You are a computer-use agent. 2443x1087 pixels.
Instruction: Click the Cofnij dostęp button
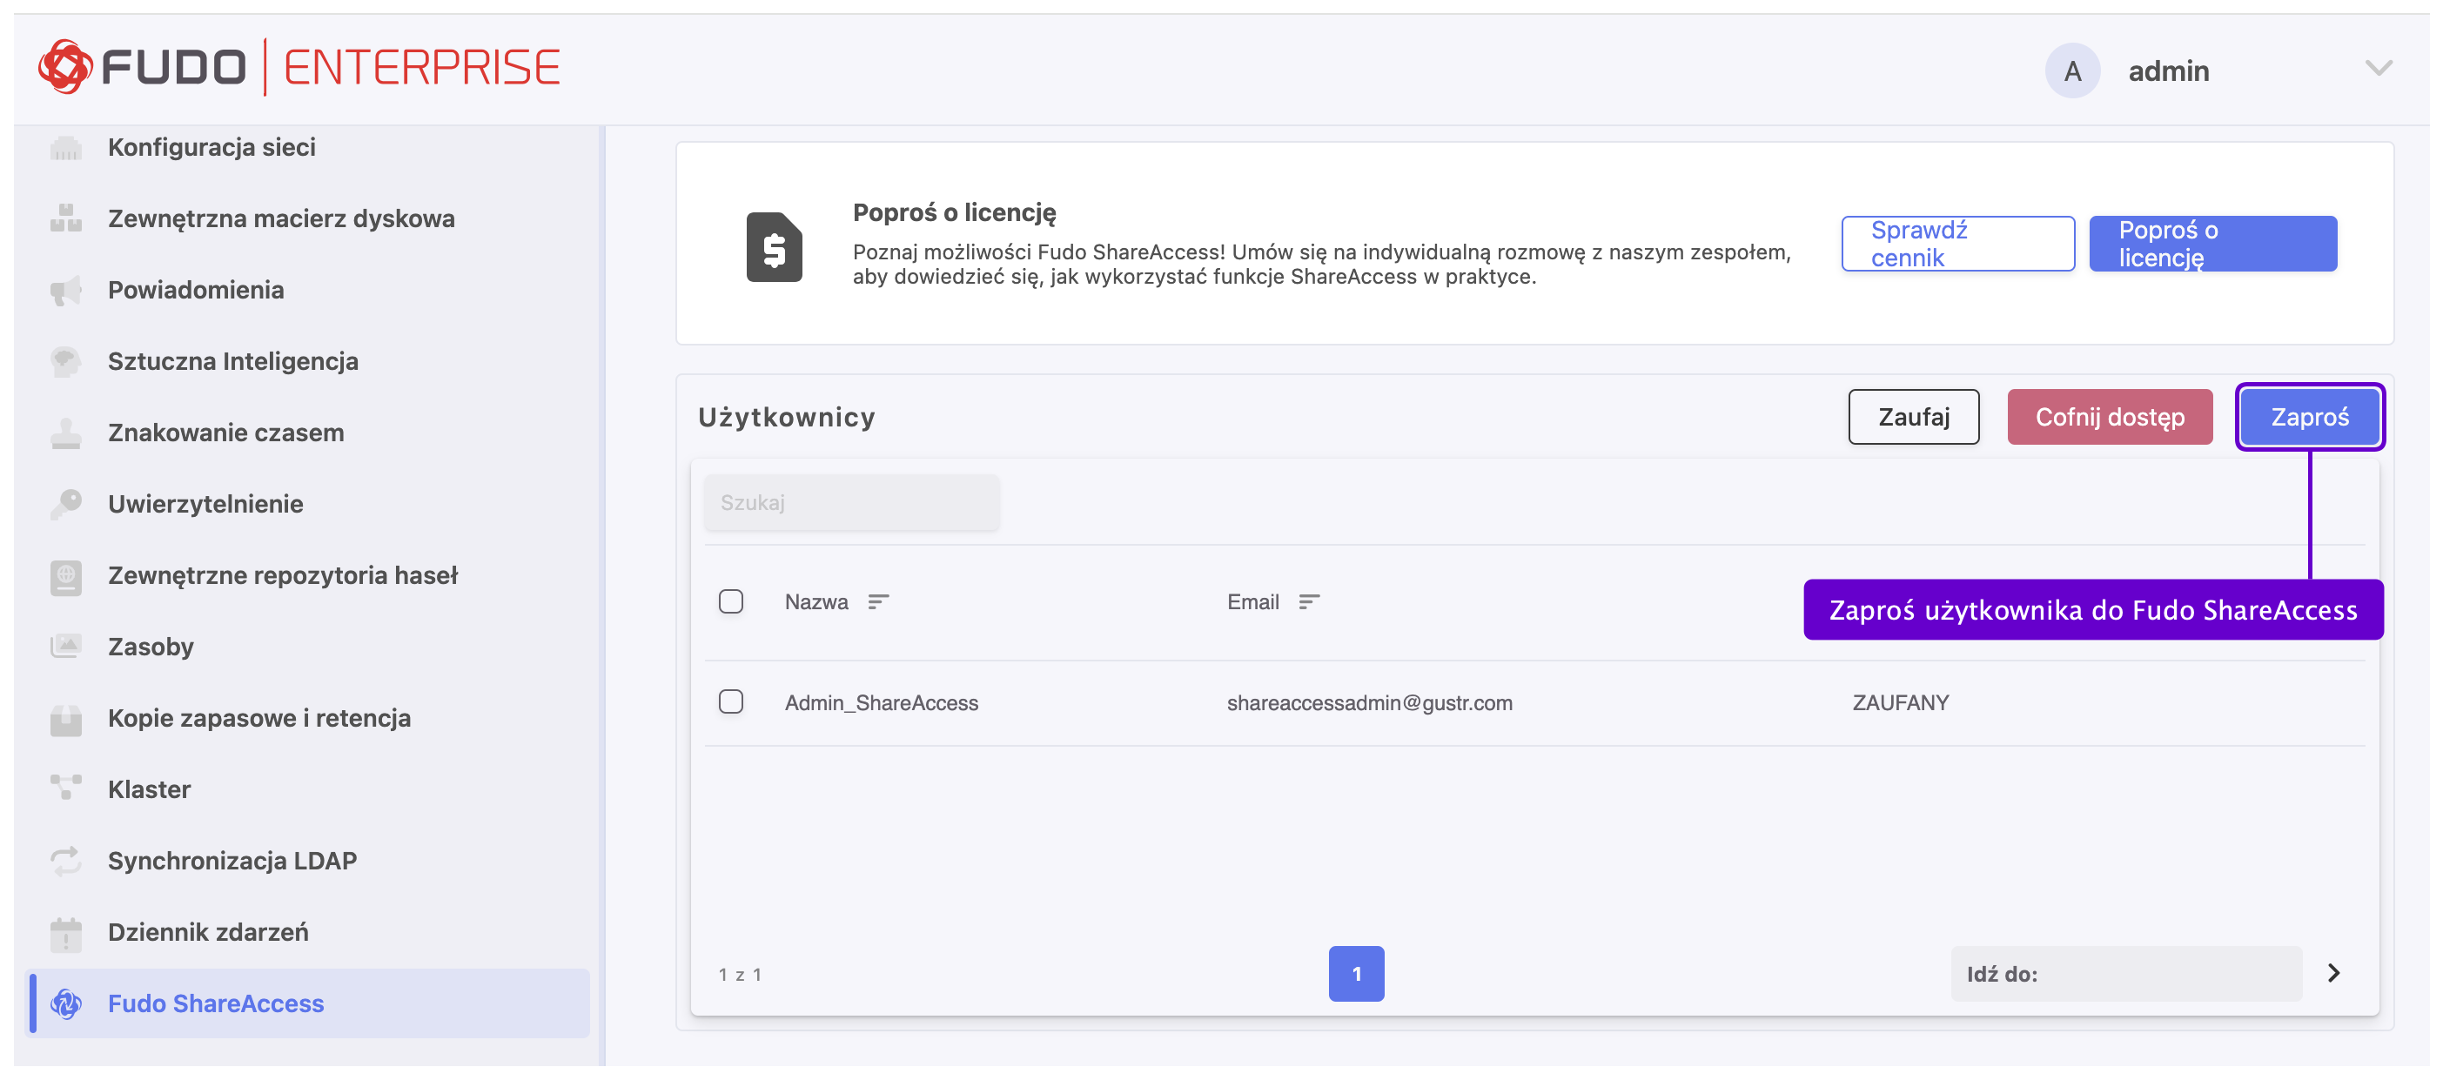point(2108,418)
